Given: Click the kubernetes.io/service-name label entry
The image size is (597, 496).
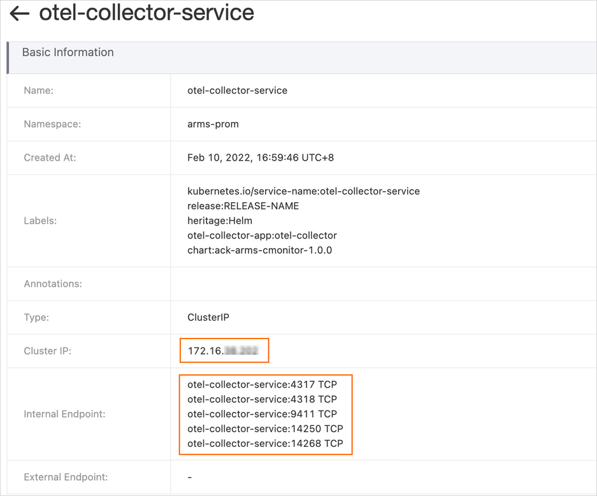Looking at the screenshot, I should click(303, 191).
